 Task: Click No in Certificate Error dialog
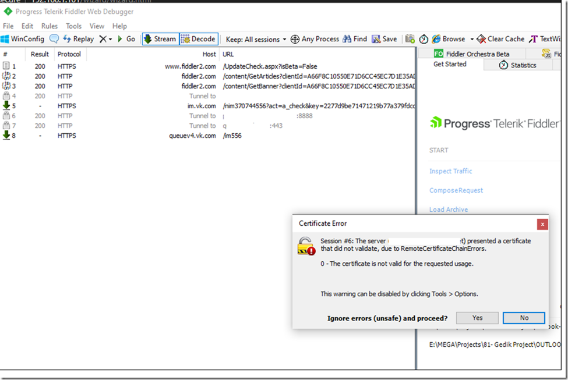coord(524,318)
